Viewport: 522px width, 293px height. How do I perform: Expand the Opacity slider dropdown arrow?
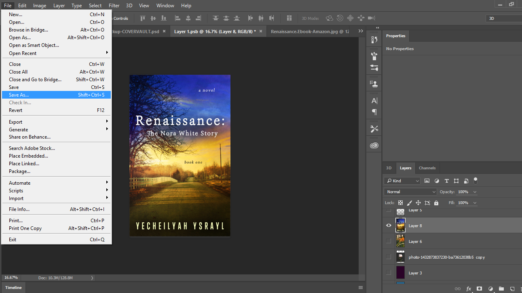point(475,192)
